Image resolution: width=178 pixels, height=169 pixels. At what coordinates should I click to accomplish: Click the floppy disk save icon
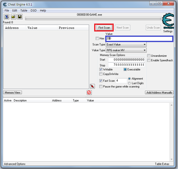(x=20, y=17)
